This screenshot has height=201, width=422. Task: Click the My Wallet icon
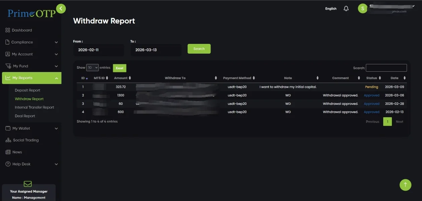8,128
